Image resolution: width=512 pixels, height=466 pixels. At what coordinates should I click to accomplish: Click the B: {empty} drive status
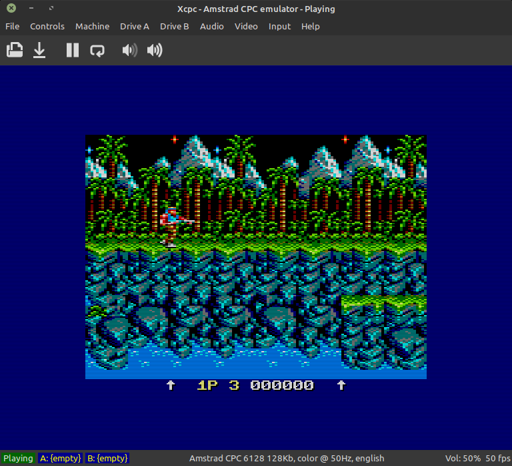coord(107,458)
